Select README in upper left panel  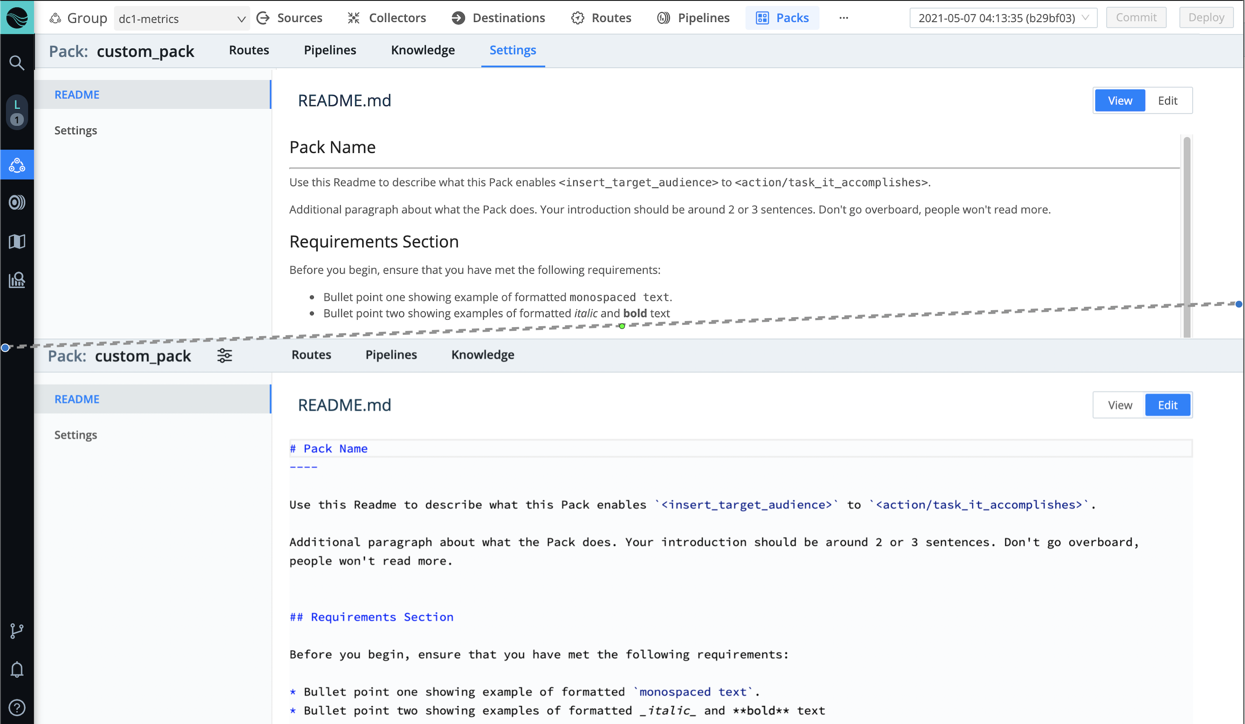(153, 94)
